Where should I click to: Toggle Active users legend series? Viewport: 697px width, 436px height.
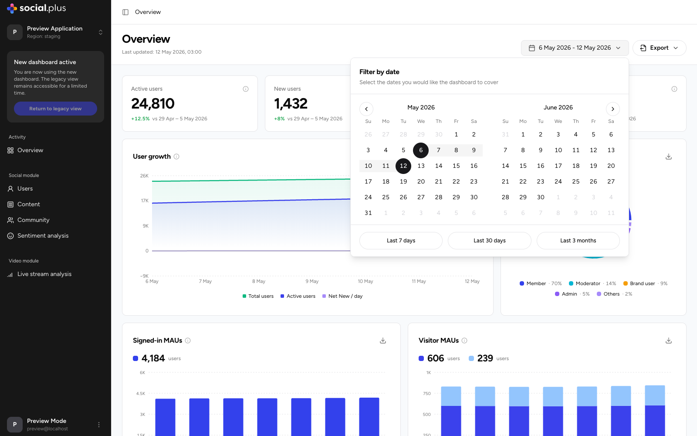298,296
